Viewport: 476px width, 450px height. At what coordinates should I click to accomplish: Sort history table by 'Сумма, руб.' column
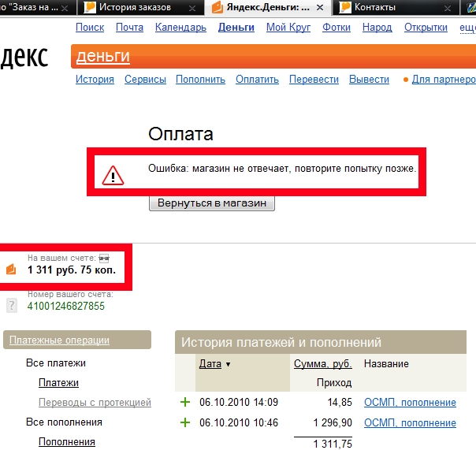(322, 363)
